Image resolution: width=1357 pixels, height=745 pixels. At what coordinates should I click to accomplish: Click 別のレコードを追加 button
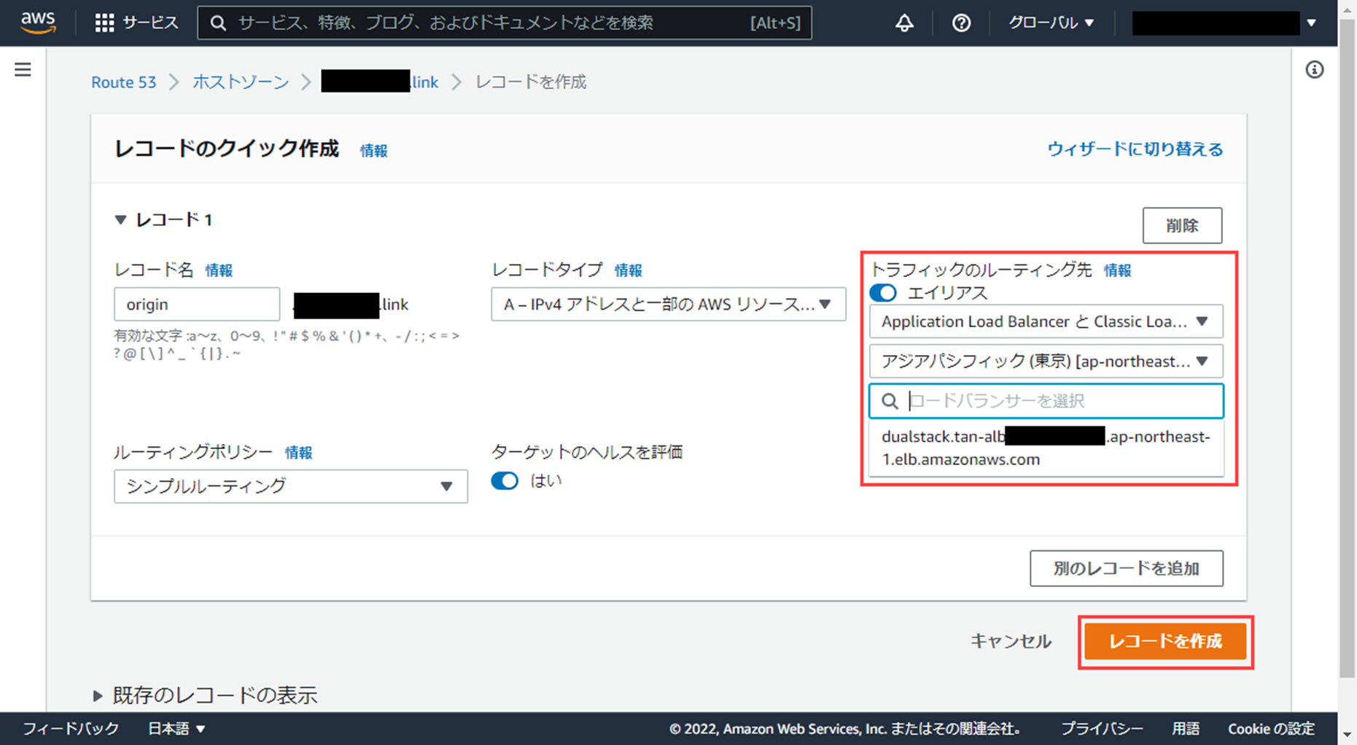coord(1126,569)
